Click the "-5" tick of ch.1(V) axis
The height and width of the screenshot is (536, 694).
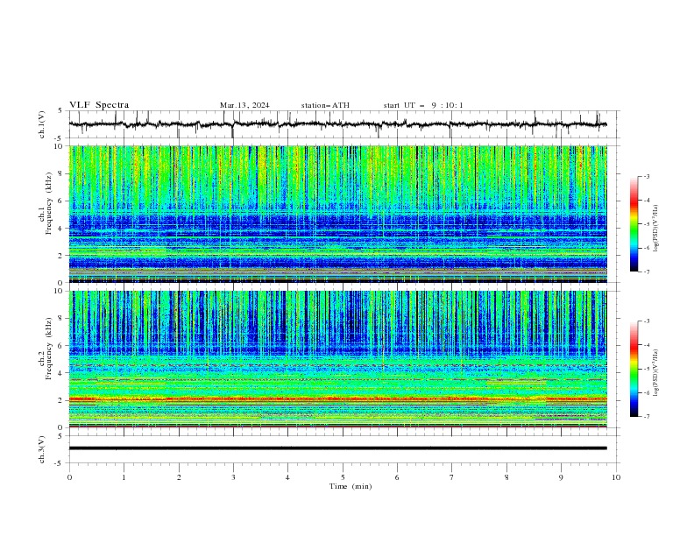pyautogui.click(x=60, y=138)
